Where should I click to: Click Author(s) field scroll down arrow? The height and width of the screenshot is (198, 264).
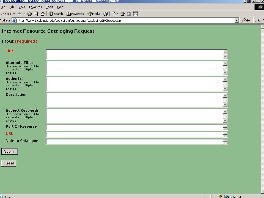tap(225, 89)
